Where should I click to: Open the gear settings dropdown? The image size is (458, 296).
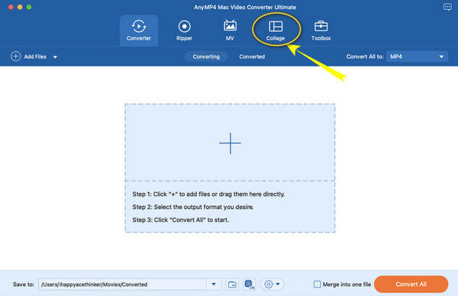272,284
